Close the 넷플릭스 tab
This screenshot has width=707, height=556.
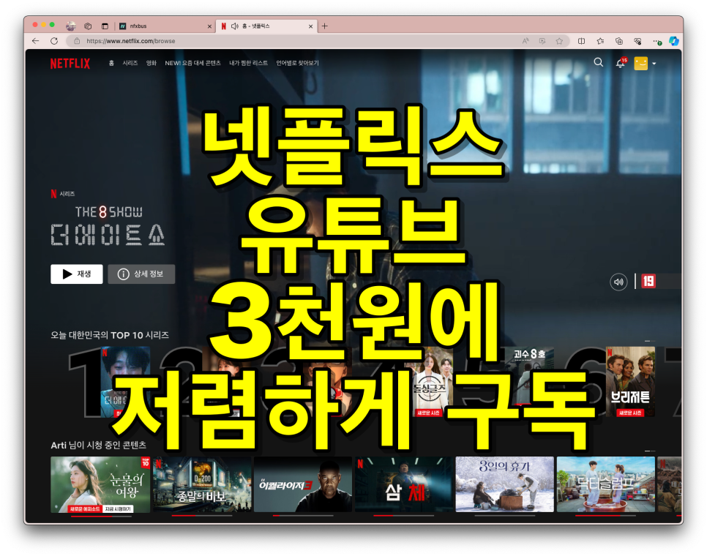point(310,26)
